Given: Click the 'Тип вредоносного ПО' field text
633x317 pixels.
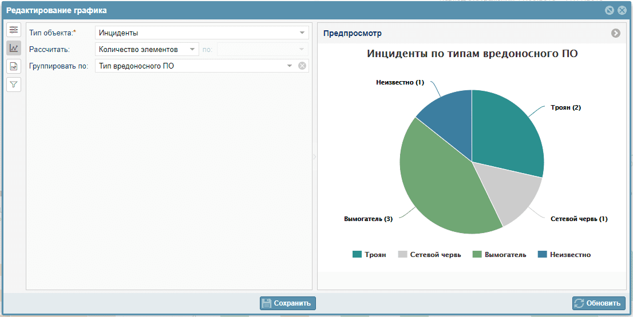Looking at the screenshot, I should tap(136, 66).
